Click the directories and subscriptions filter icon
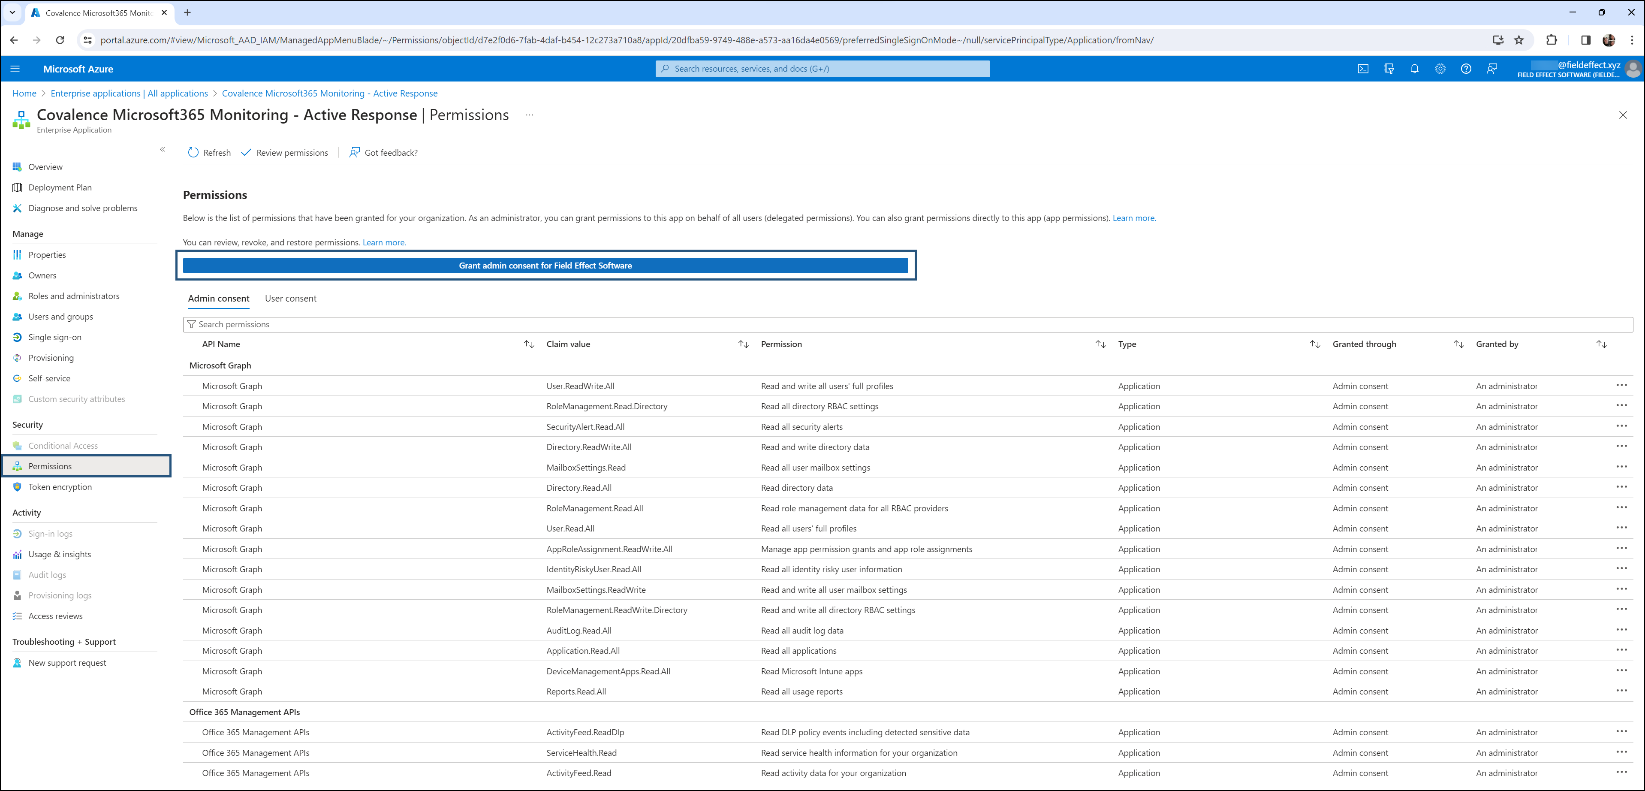 [1388, 69]
